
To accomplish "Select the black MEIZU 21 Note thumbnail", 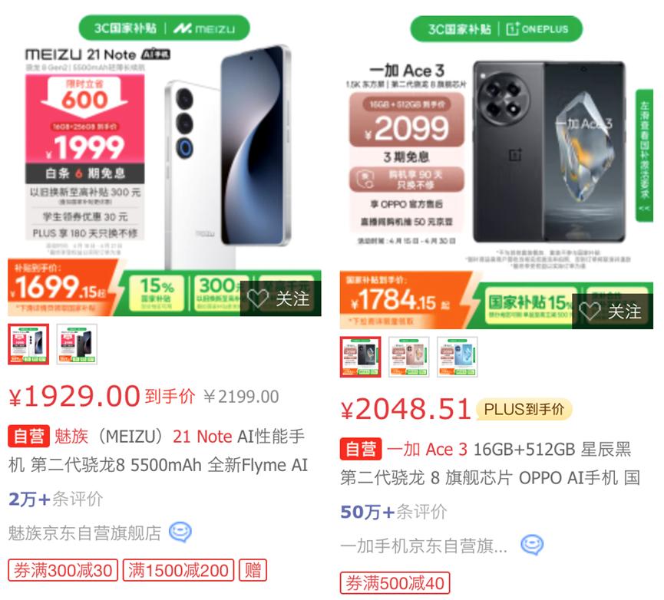I will pos(77,344).
